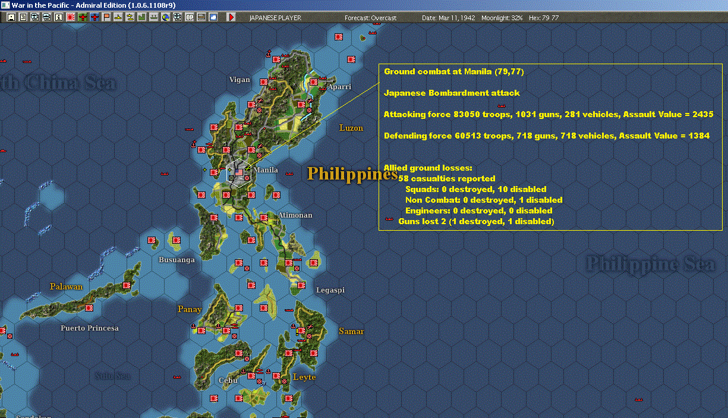This screenshot has height=418, width=728.
Task: Click the Hex: 79 77 status text
Action: pos(543,18)
